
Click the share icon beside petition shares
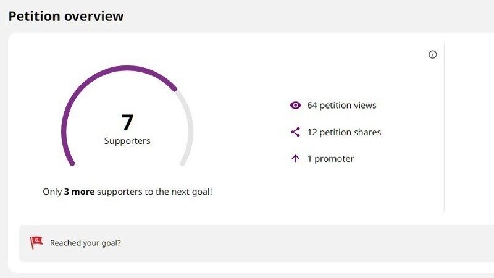coord(295,132)
